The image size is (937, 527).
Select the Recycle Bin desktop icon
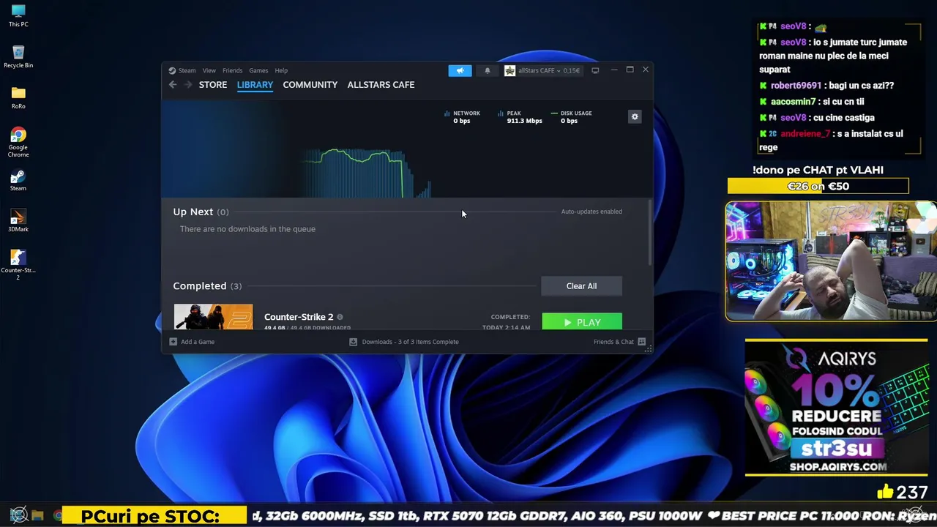(x=18, y=57)
